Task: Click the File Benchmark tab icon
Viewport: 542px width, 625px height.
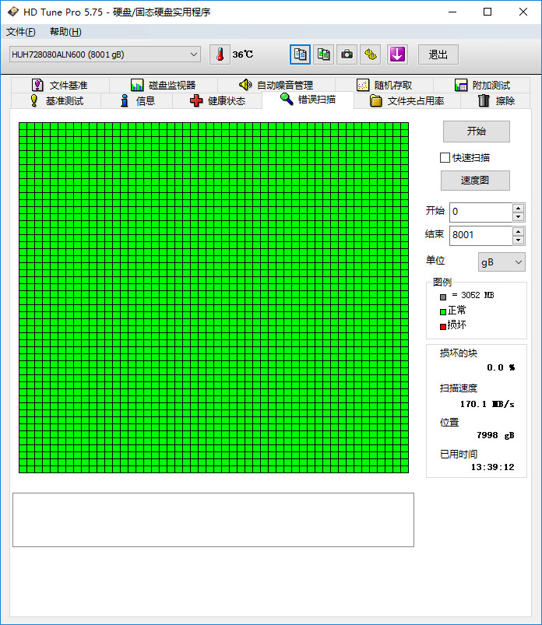Action: [x=37, y=85]
